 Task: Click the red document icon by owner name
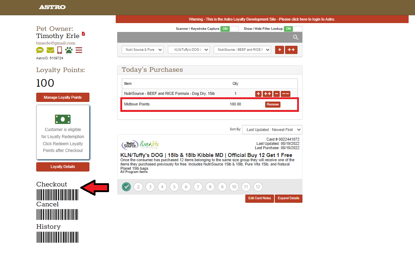coord(83,34)
